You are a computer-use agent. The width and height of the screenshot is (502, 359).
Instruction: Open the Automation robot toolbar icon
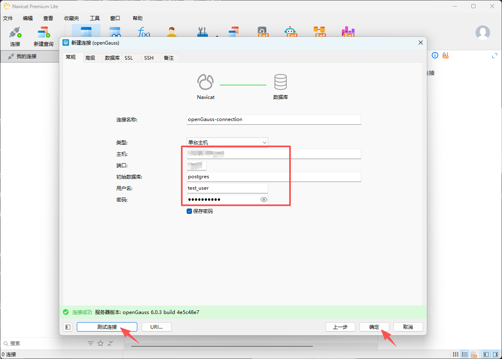290,32
